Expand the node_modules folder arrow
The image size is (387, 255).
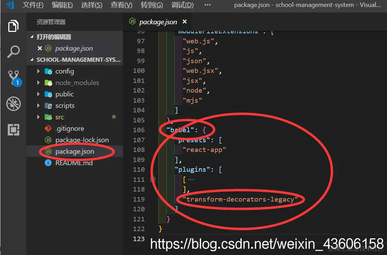38,83
